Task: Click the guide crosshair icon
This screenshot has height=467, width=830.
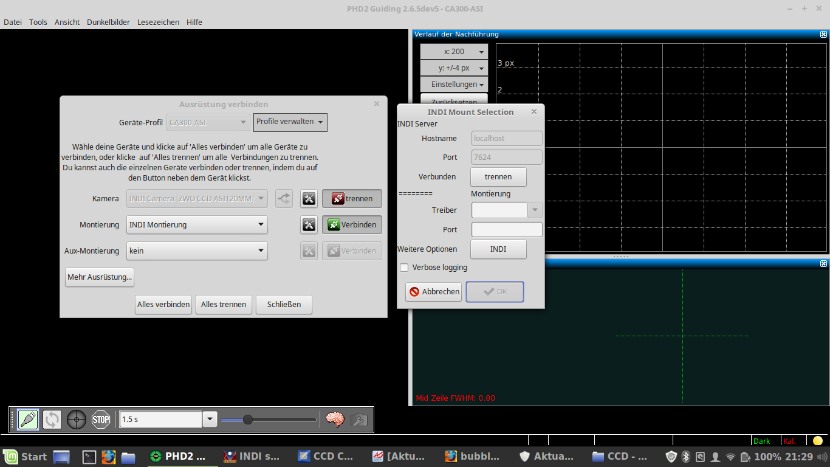Action: point(76,420)
